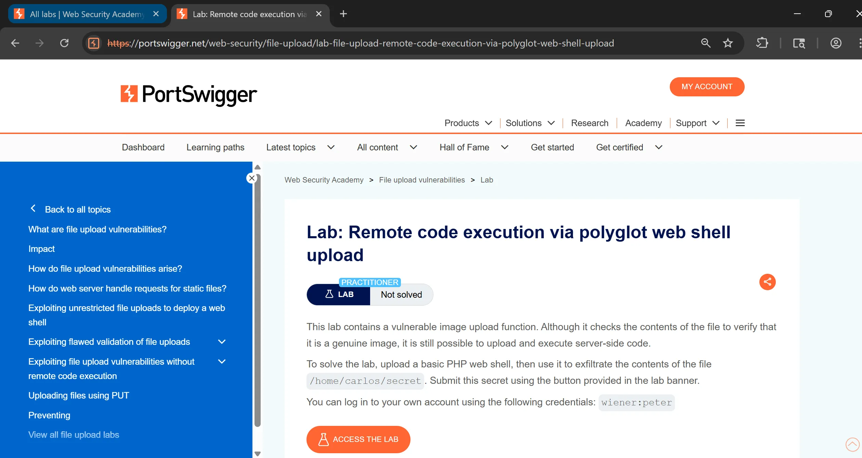
Task: Click the hamburger menu icon
Action: [740, 123]
